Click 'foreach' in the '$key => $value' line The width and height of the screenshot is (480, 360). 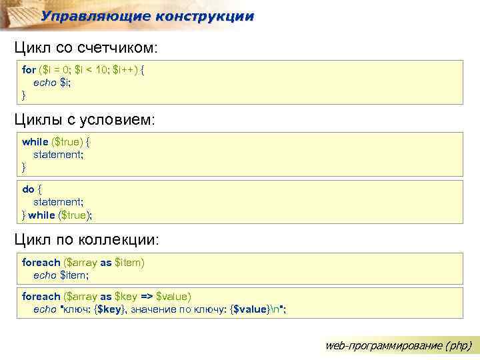41,297
